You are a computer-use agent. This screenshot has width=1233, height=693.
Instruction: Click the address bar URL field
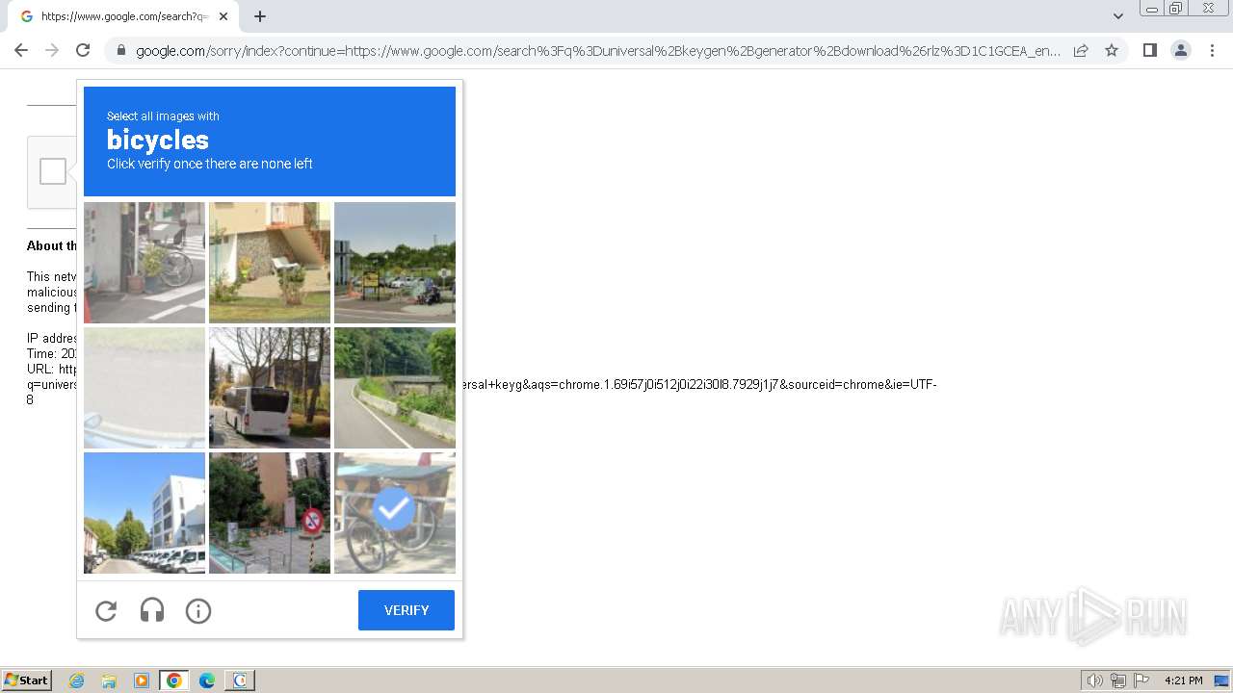[597, 51]
